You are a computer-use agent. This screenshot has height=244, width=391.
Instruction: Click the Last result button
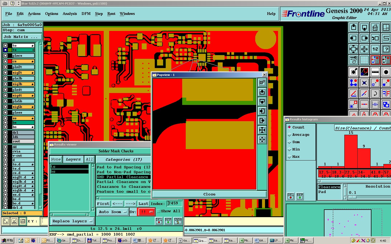tap(143, 204)
